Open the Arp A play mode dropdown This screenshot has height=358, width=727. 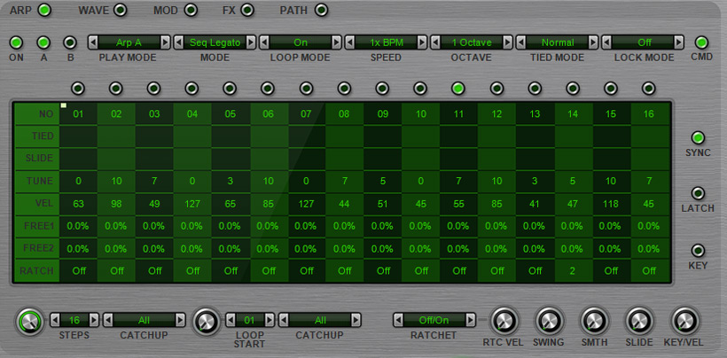[x=129, y=43]
